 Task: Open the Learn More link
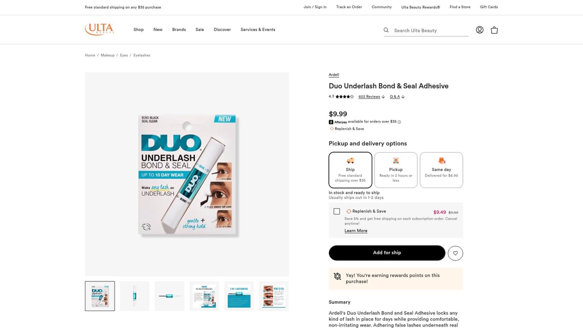click(356, 231)
